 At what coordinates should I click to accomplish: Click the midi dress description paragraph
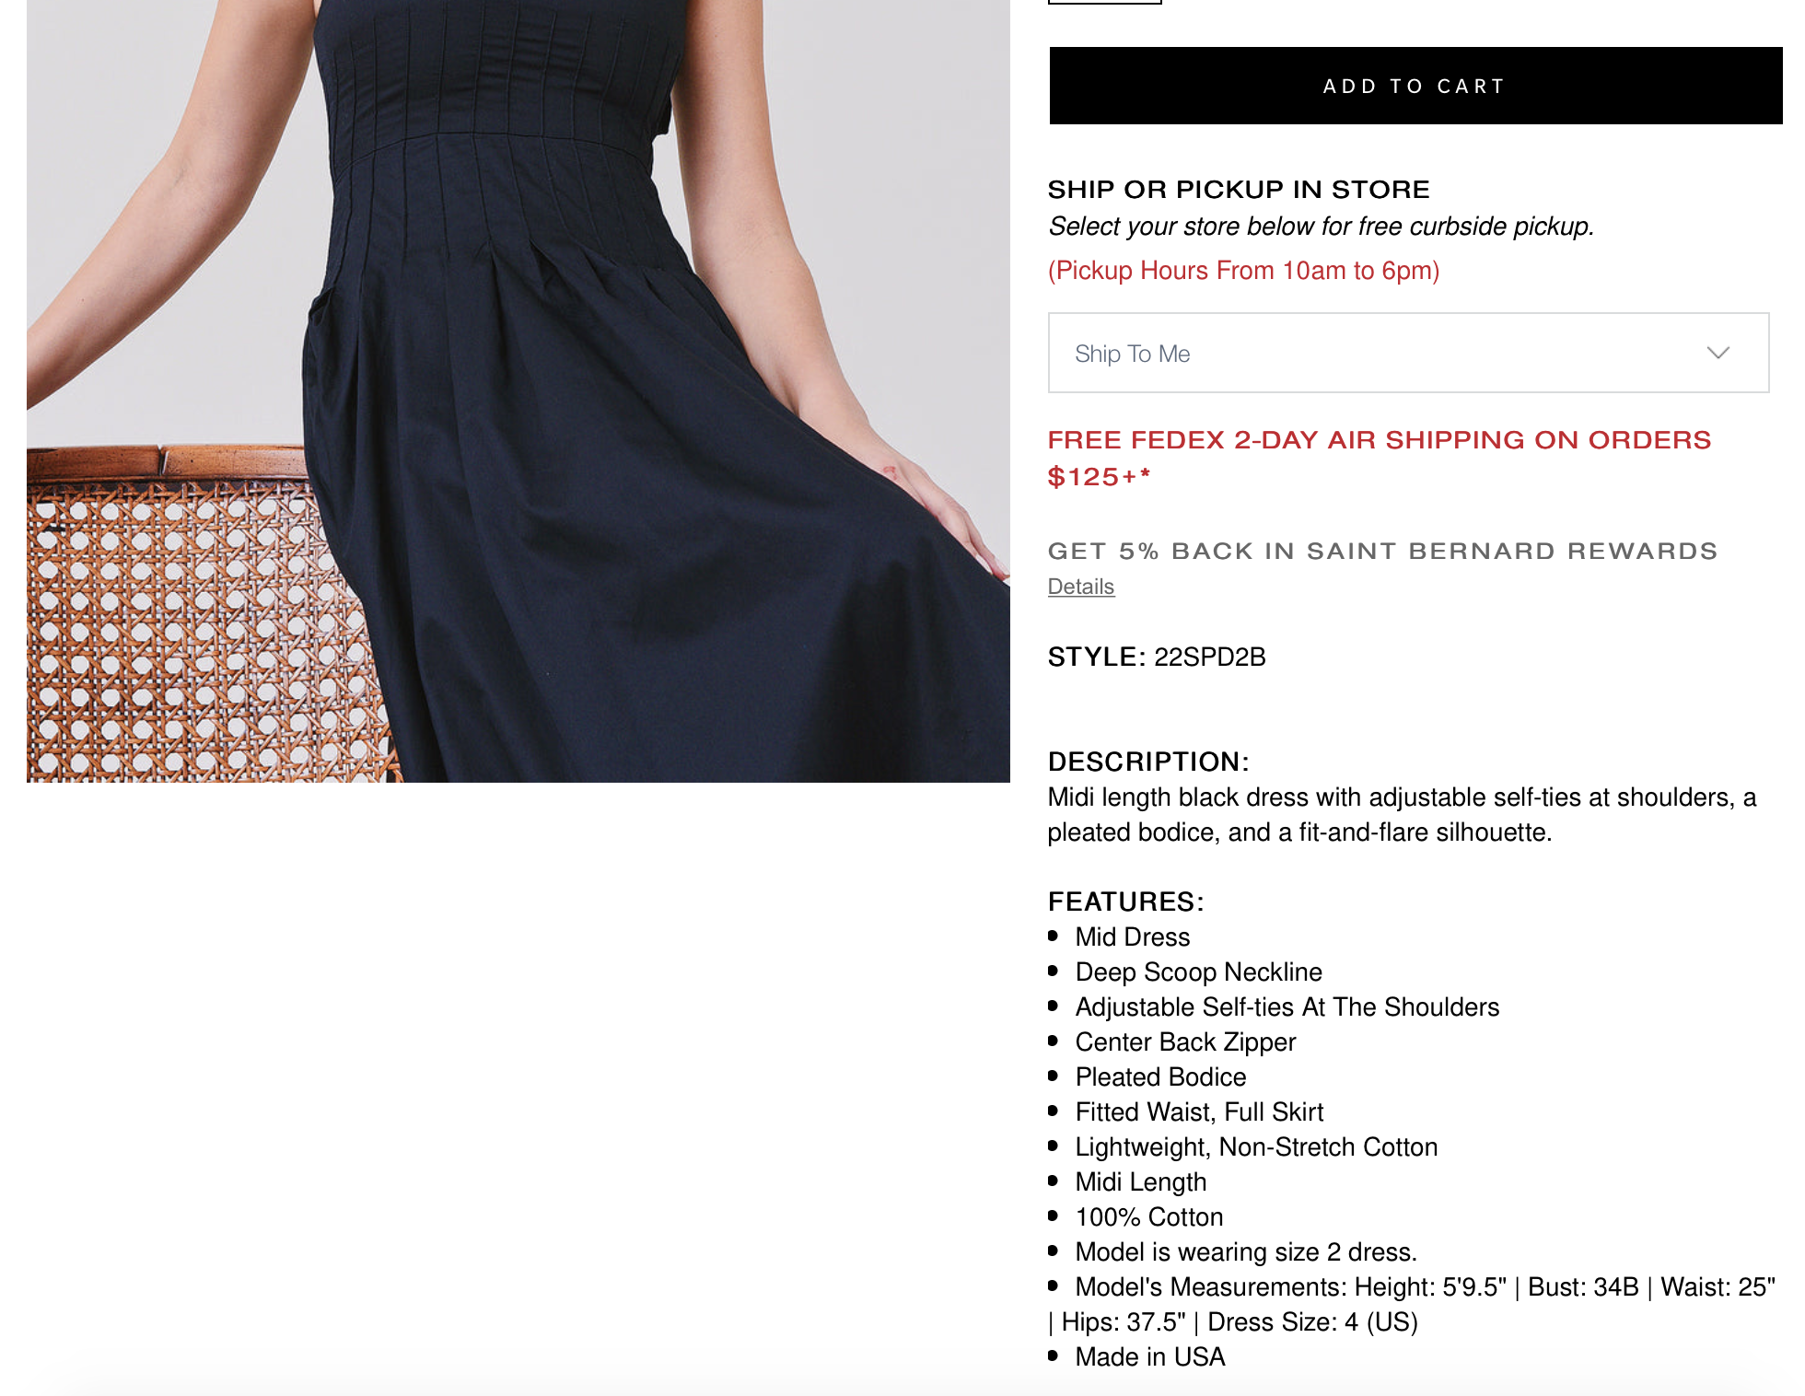(x=1402, y=815)
